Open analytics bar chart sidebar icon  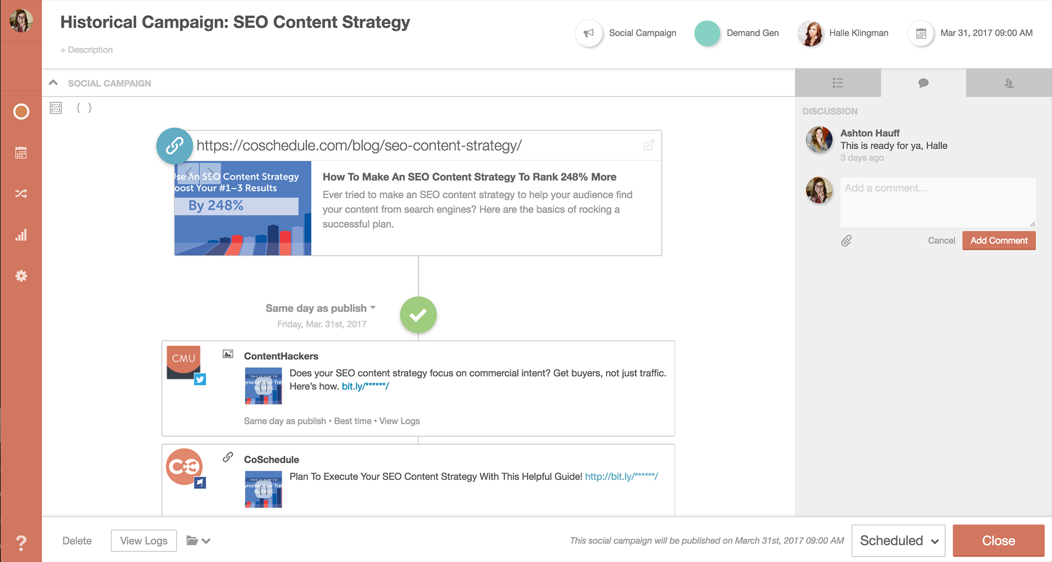tap(21, 235)
